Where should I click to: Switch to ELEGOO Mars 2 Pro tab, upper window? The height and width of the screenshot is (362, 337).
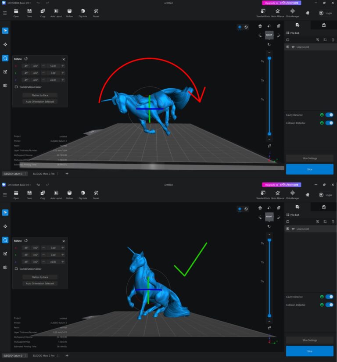[x=45, y=174]
